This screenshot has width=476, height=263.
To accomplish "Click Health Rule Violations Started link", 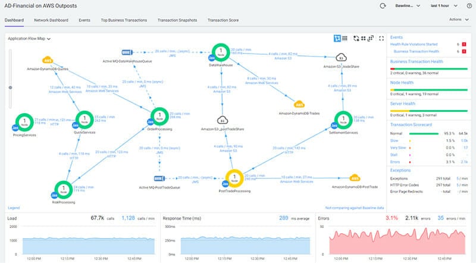I will coord(414,45).
